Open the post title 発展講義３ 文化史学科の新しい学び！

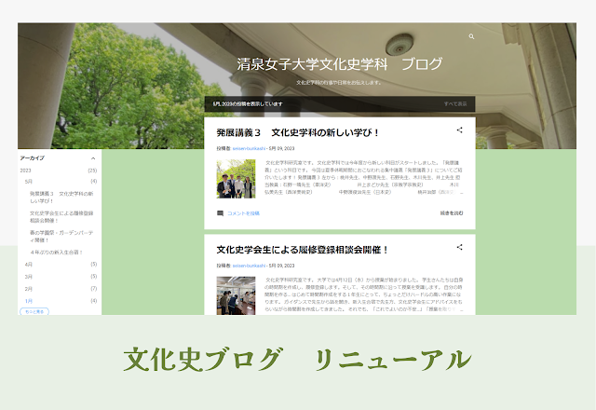tap(298, 132)
